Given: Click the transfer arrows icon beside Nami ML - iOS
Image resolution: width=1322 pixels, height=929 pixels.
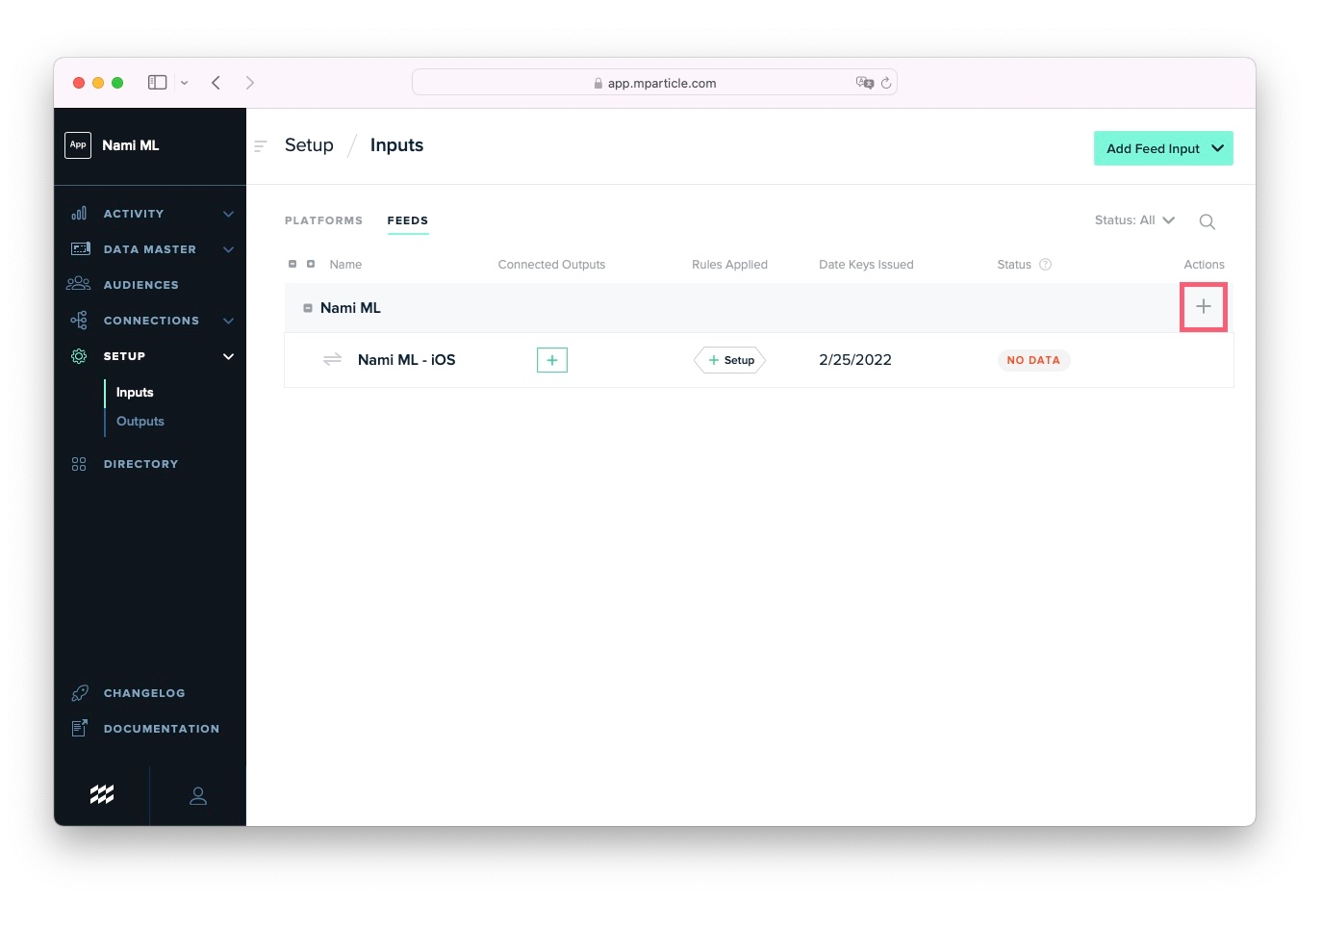Looking at the screenshot, I should pos(333,359).
